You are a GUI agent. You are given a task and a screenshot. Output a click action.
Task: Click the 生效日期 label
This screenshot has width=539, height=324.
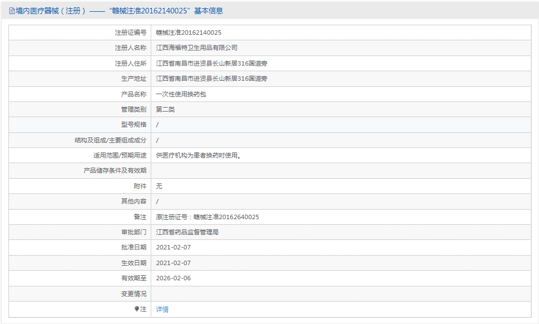tap(134, 263)
